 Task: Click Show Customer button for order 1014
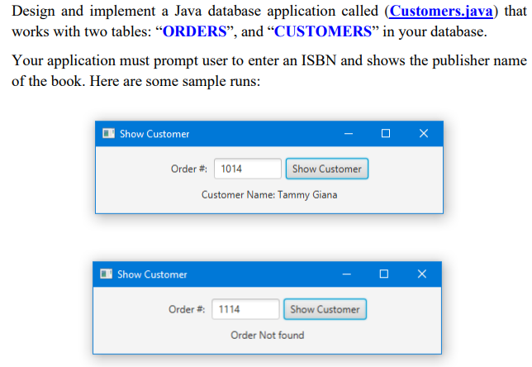click(327, 169)
